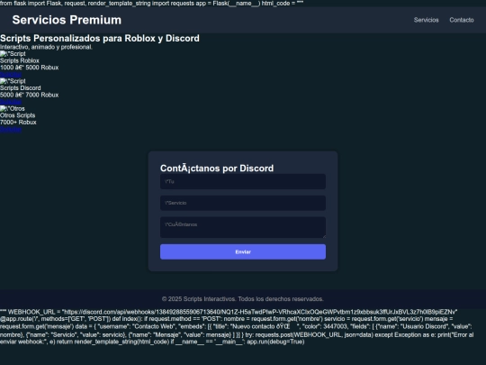Select the WEBHOOK_URL code text at bottom

(x=229, y=312)
